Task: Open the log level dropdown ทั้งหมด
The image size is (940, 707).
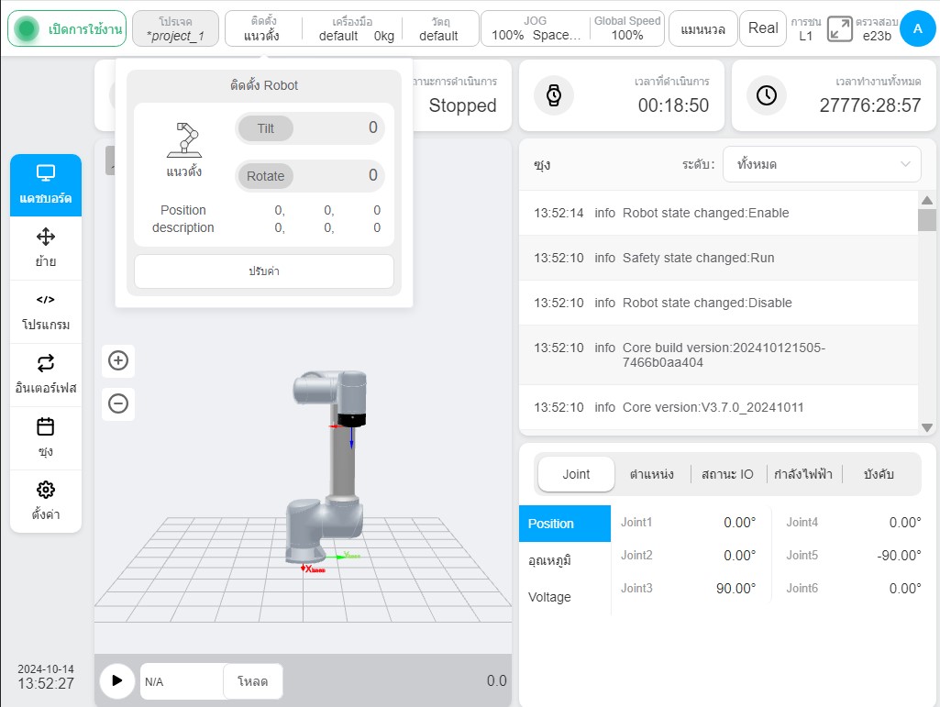Action: [x=822, y=164]
